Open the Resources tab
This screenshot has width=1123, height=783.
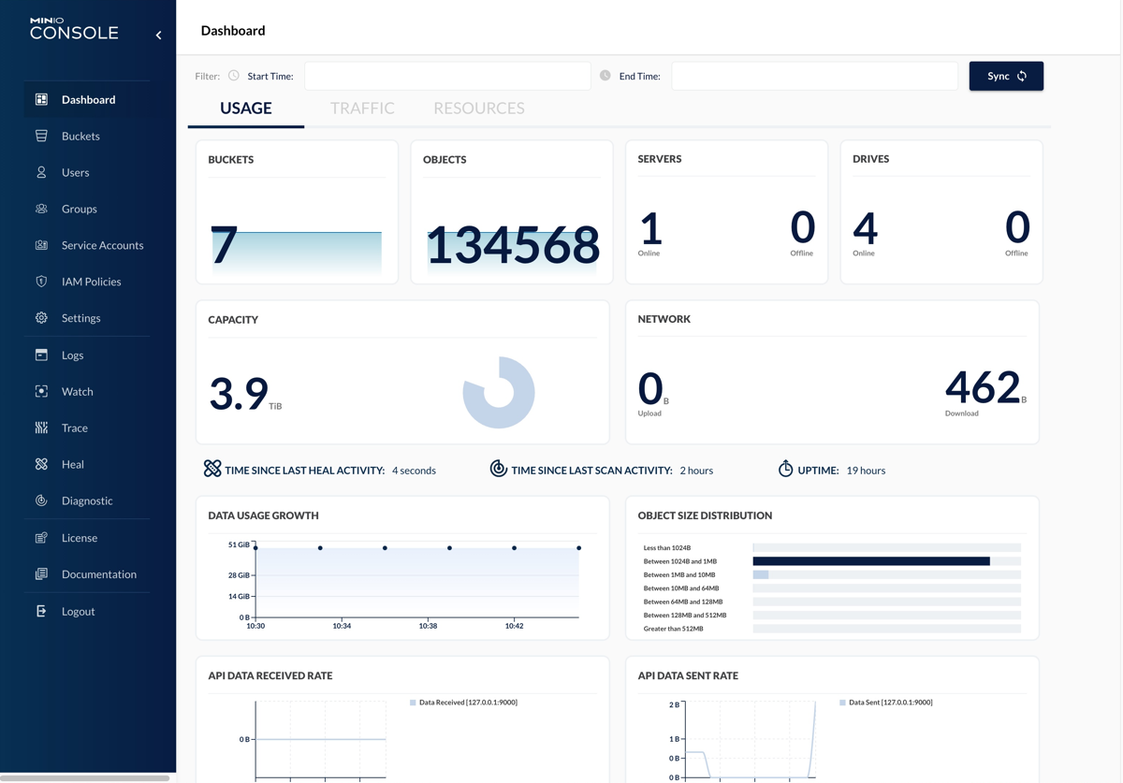(x=479, y=109)
